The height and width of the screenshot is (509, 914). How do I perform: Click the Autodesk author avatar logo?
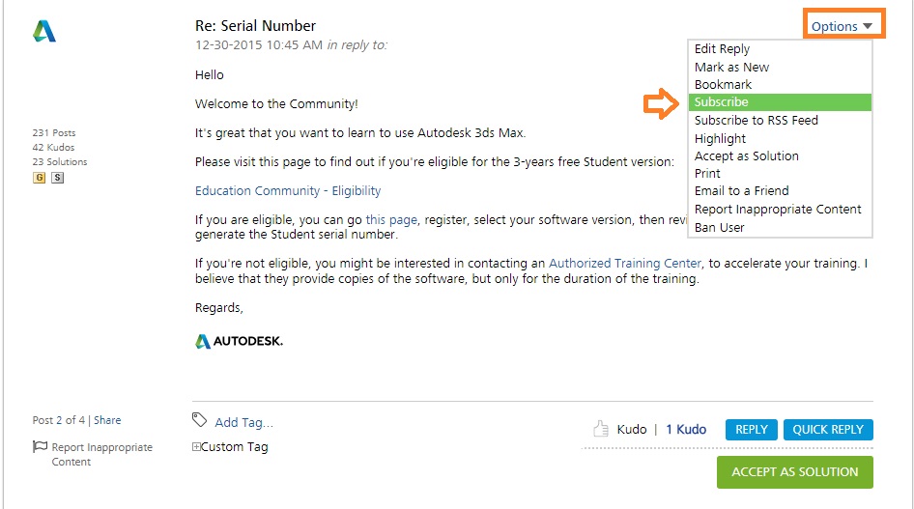click(44, 32)
